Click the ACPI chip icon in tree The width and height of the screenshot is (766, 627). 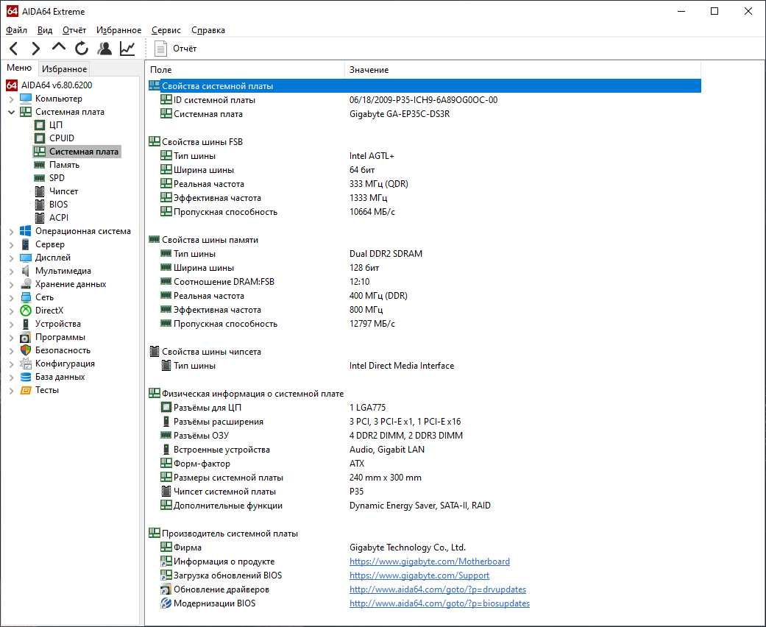40,218
